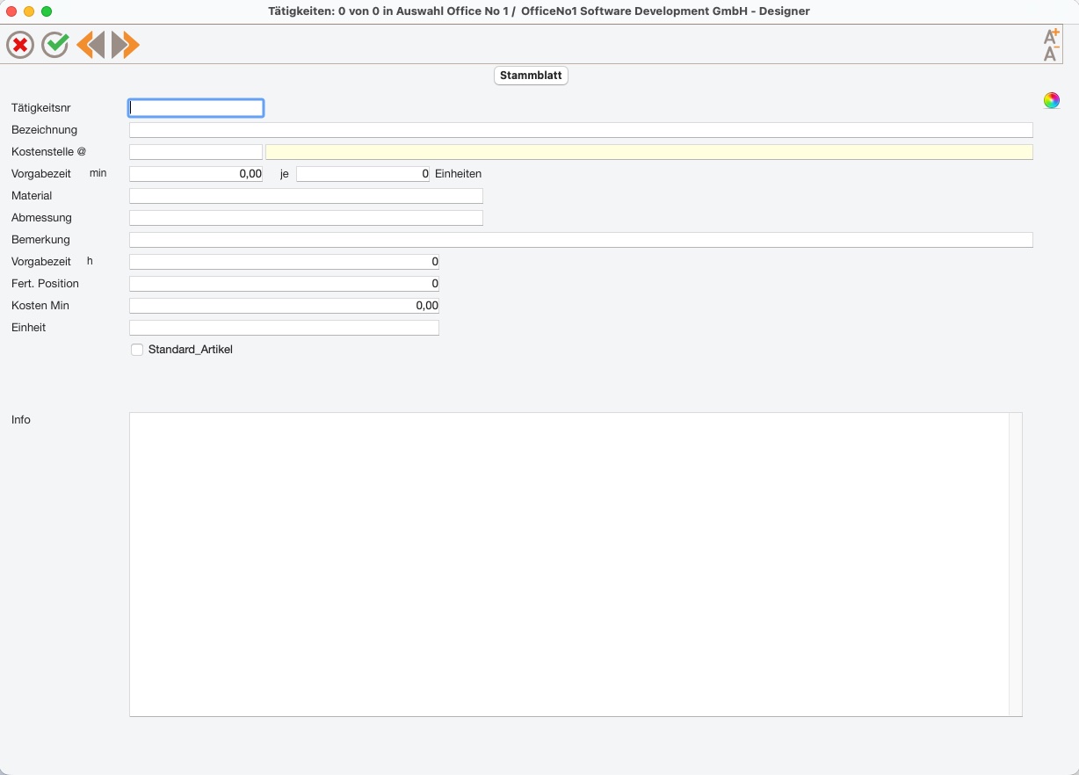Maximize the window with green button
This screenshot has height=775, width=1079.
(x=47, y=11)
